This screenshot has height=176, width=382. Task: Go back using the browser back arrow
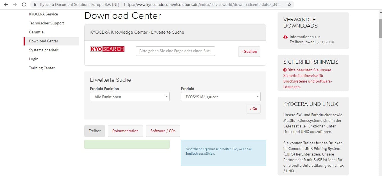[x=6, y=4]
